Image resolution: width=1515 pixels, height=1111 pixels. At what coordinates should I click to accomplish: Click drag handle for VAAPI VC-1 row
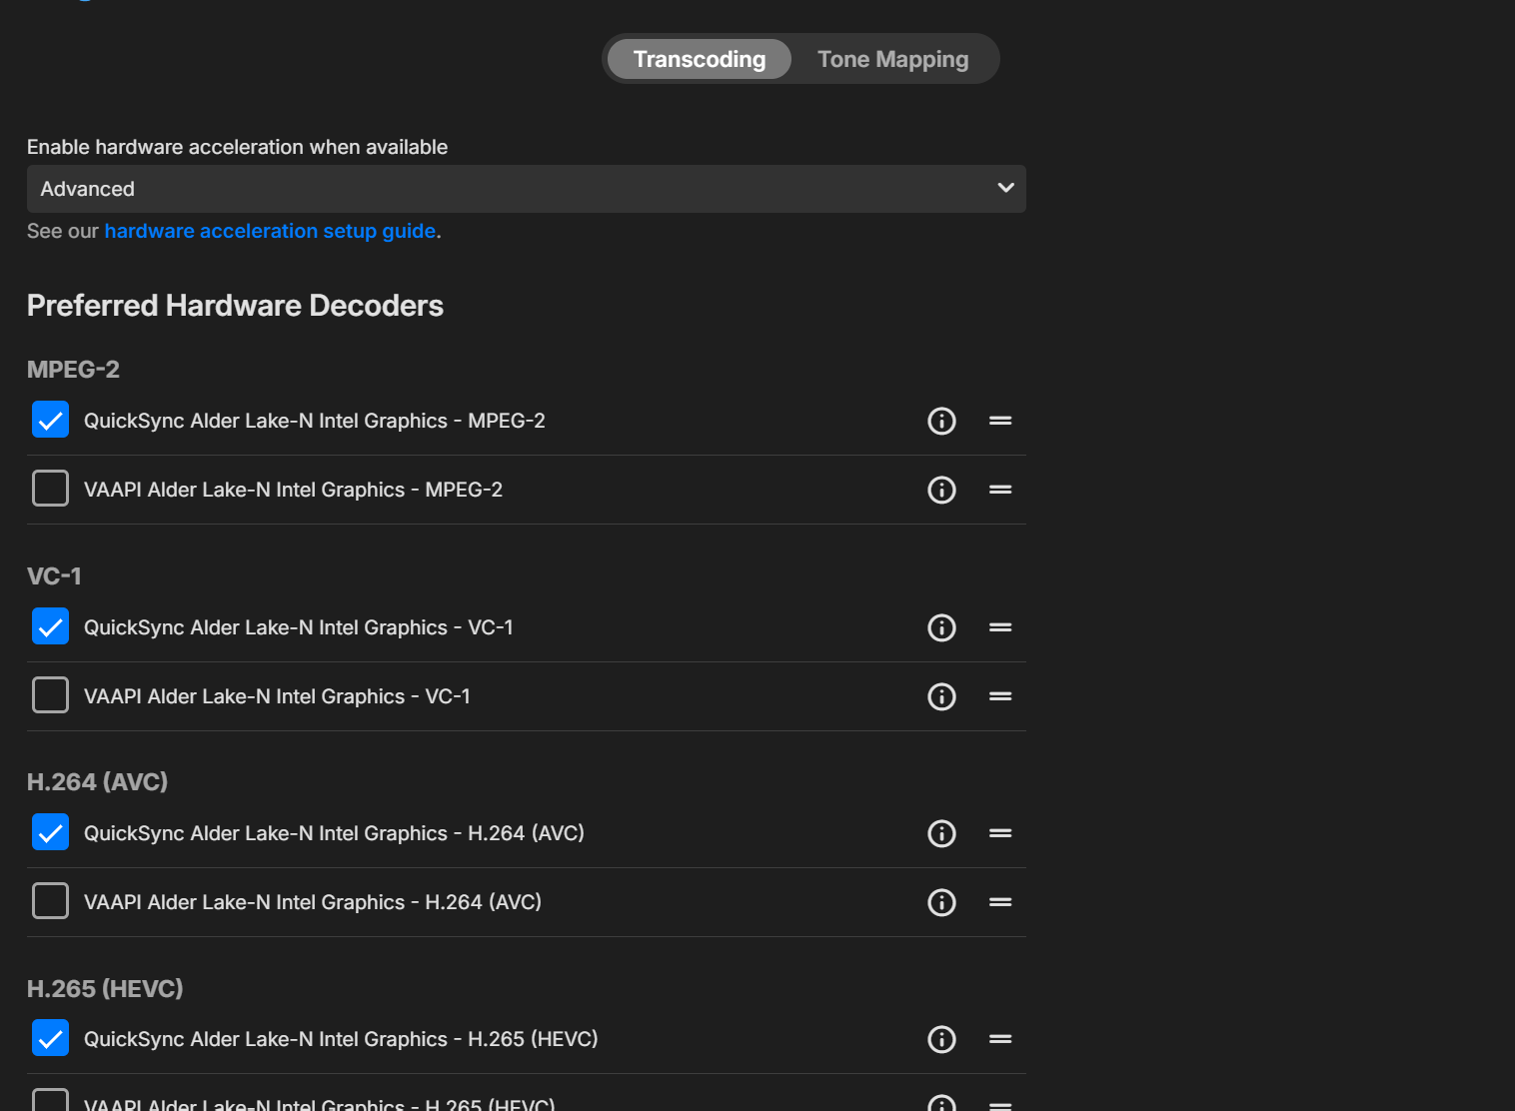pos(1000,696)
